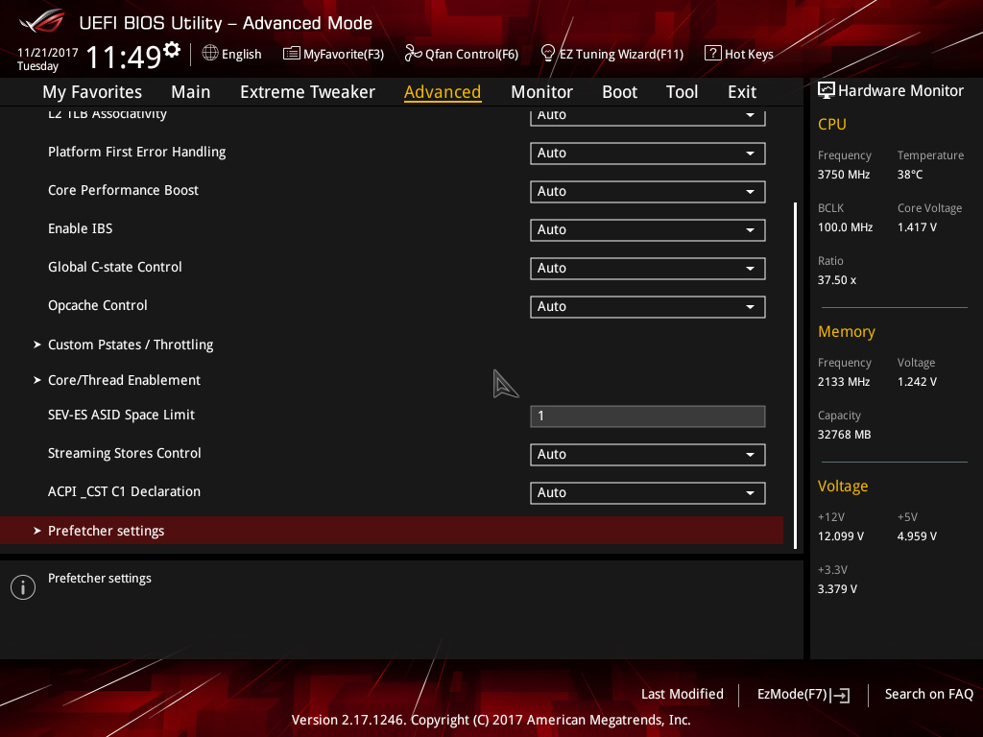Click the 11:49 clock display
Screen dimensions: 983x737
[124, 57]
